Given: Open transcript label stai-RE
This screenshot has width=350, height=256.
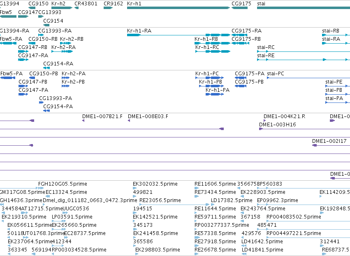Looking at the screenshot, I should pyautogui.click(x=266, y=56).
